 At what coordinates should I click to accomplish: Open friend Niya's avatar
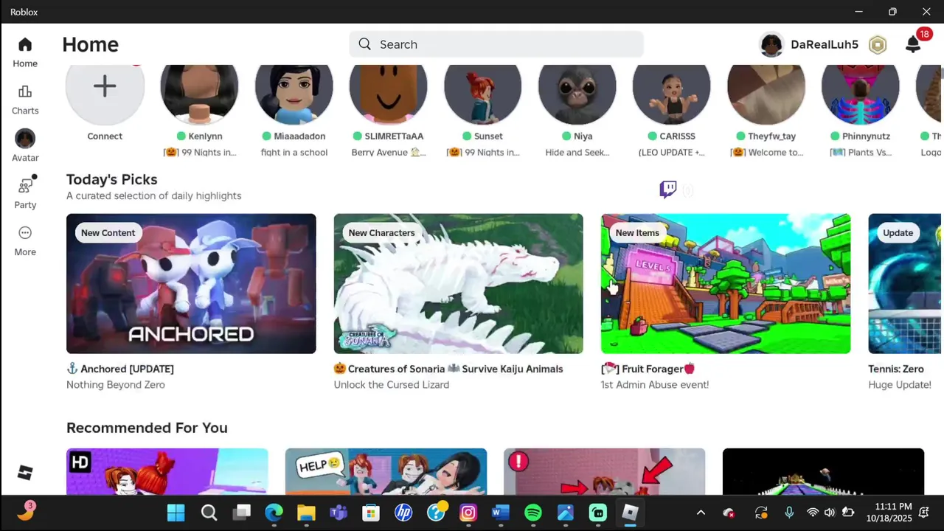(x=577, y=94)
